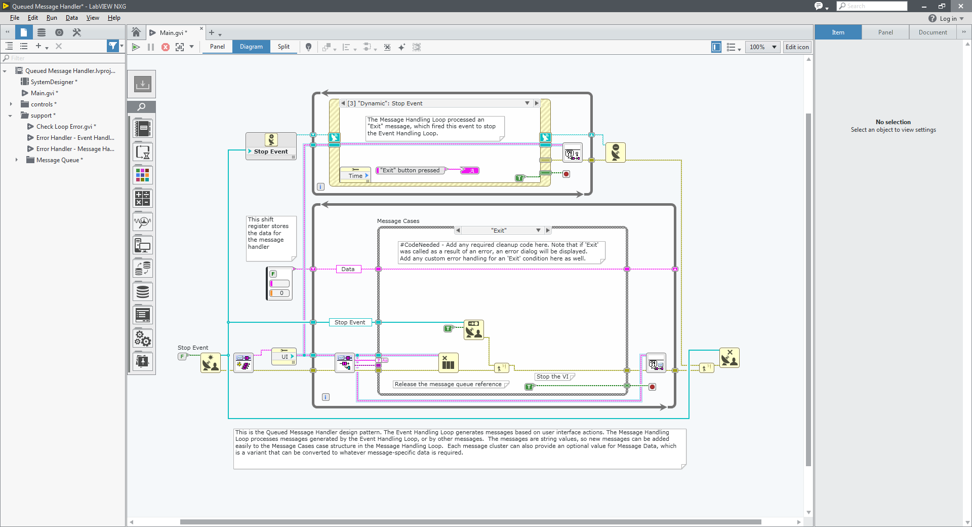
Task: Expand the Message Queue folder
Action: (x=17, y=160)
